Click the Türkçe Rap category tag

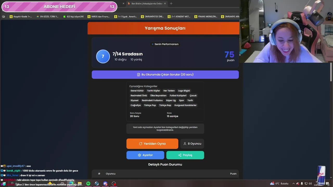(165, 105)
